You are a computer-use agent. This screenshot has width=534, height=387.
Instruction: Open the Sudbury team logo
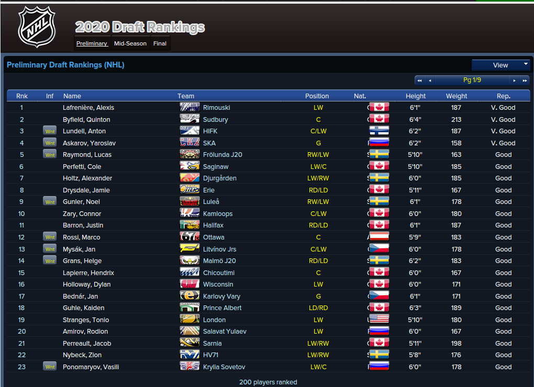click(190, 119)
